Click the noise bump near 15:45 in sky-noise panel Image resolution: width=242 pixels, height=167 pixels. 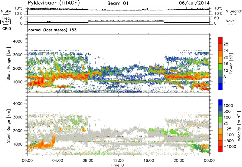click(146, 9)
